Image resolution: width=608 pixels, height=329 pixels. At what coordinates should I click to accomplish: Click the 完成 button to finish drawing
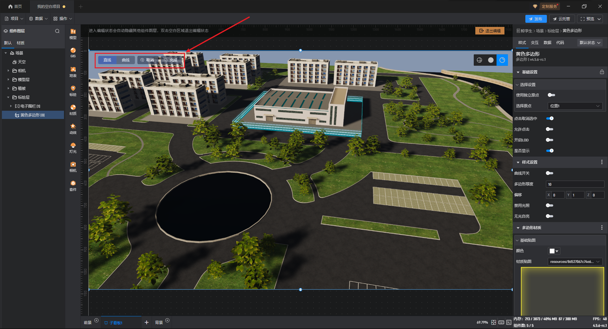click(171, 60)
